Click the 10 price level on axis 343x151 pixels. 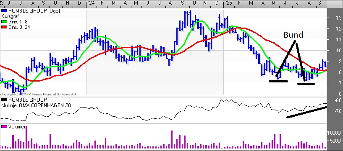(x=339, y=50)
